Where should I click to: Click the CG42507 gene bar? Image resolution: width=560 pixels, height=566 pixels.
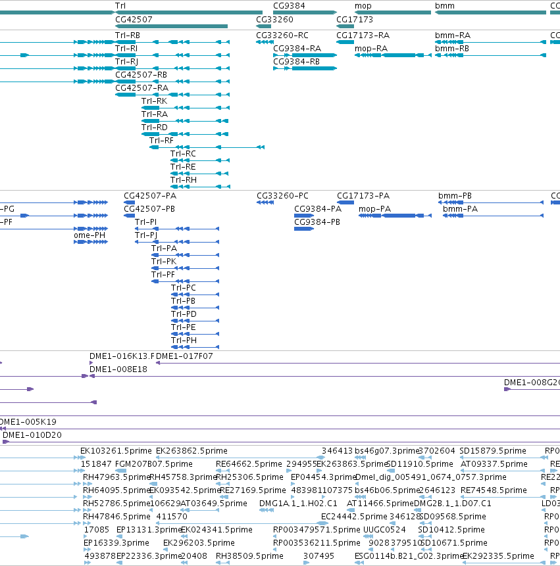(171, 26)
